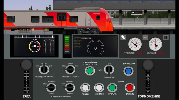Set brake scale to position 4
Viewport: 179px width, 100px height.
coord(148,81)
